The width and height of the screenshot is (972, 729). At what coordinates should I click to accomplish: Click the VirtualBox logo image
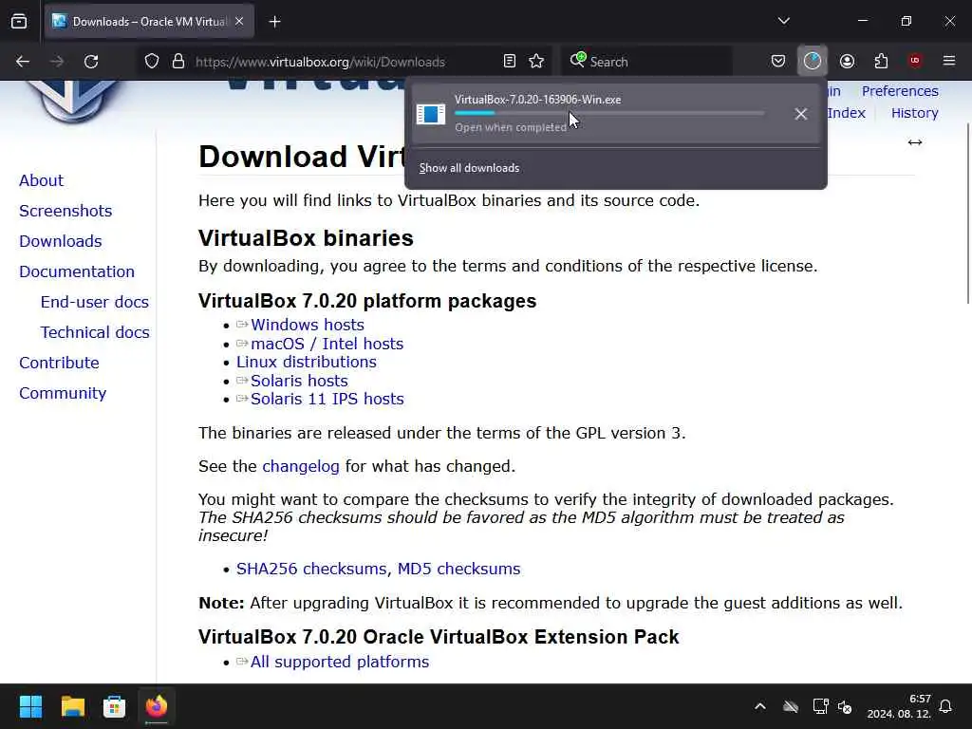[x=74, y=103]
